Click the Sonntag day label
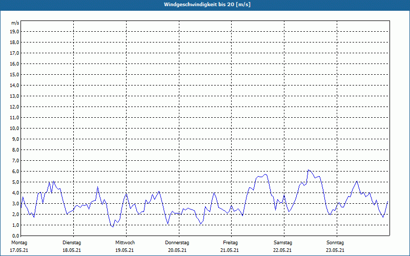 point(335,243)
